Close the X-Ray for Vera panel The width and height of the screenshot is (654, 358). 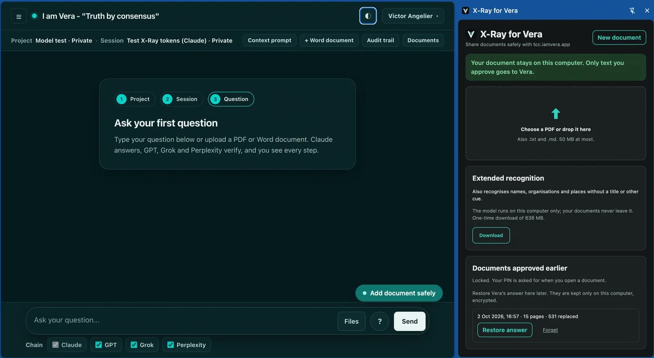click(x=647, y=11)
